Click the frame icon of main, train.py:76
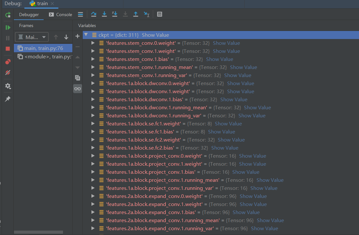 click(x=20, y=48)
